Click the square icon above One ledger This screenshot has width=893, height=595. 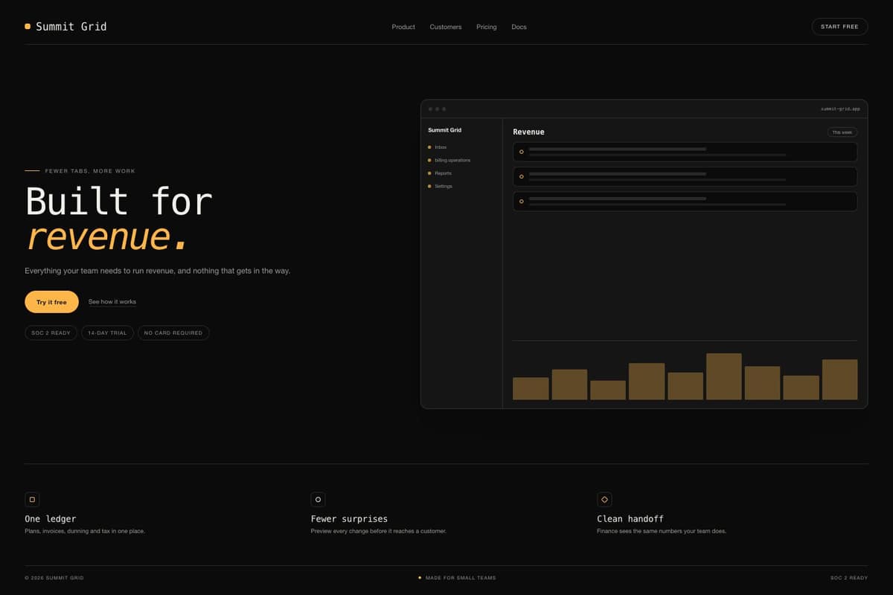(x=32, y=500)
